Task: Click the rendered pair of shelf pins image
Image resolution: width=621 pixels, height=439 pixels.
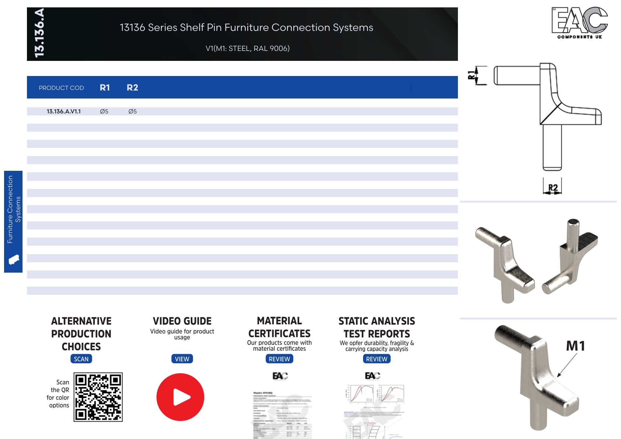Action: coord(537,261)
